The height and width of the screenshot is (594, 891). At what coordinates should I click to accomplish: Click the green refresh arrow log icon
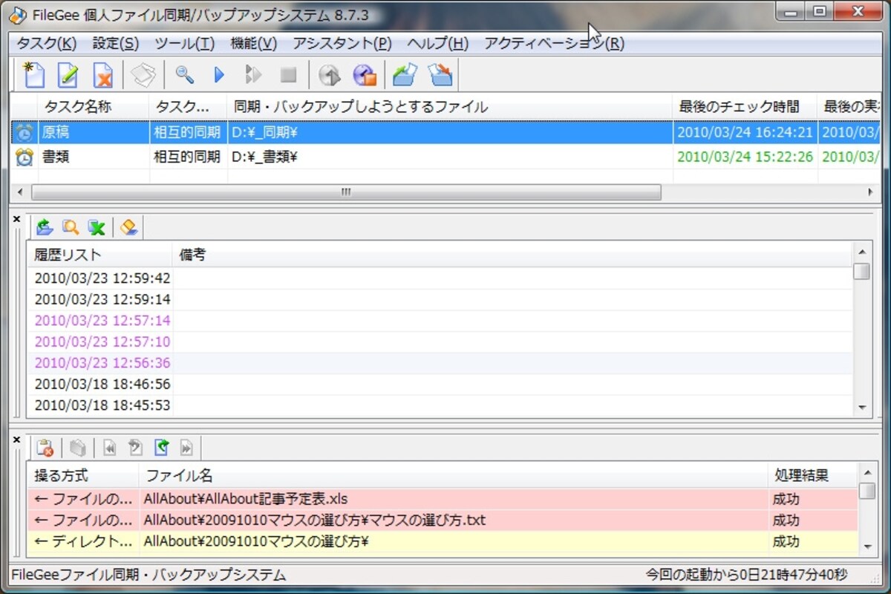(x=161, y=447)
